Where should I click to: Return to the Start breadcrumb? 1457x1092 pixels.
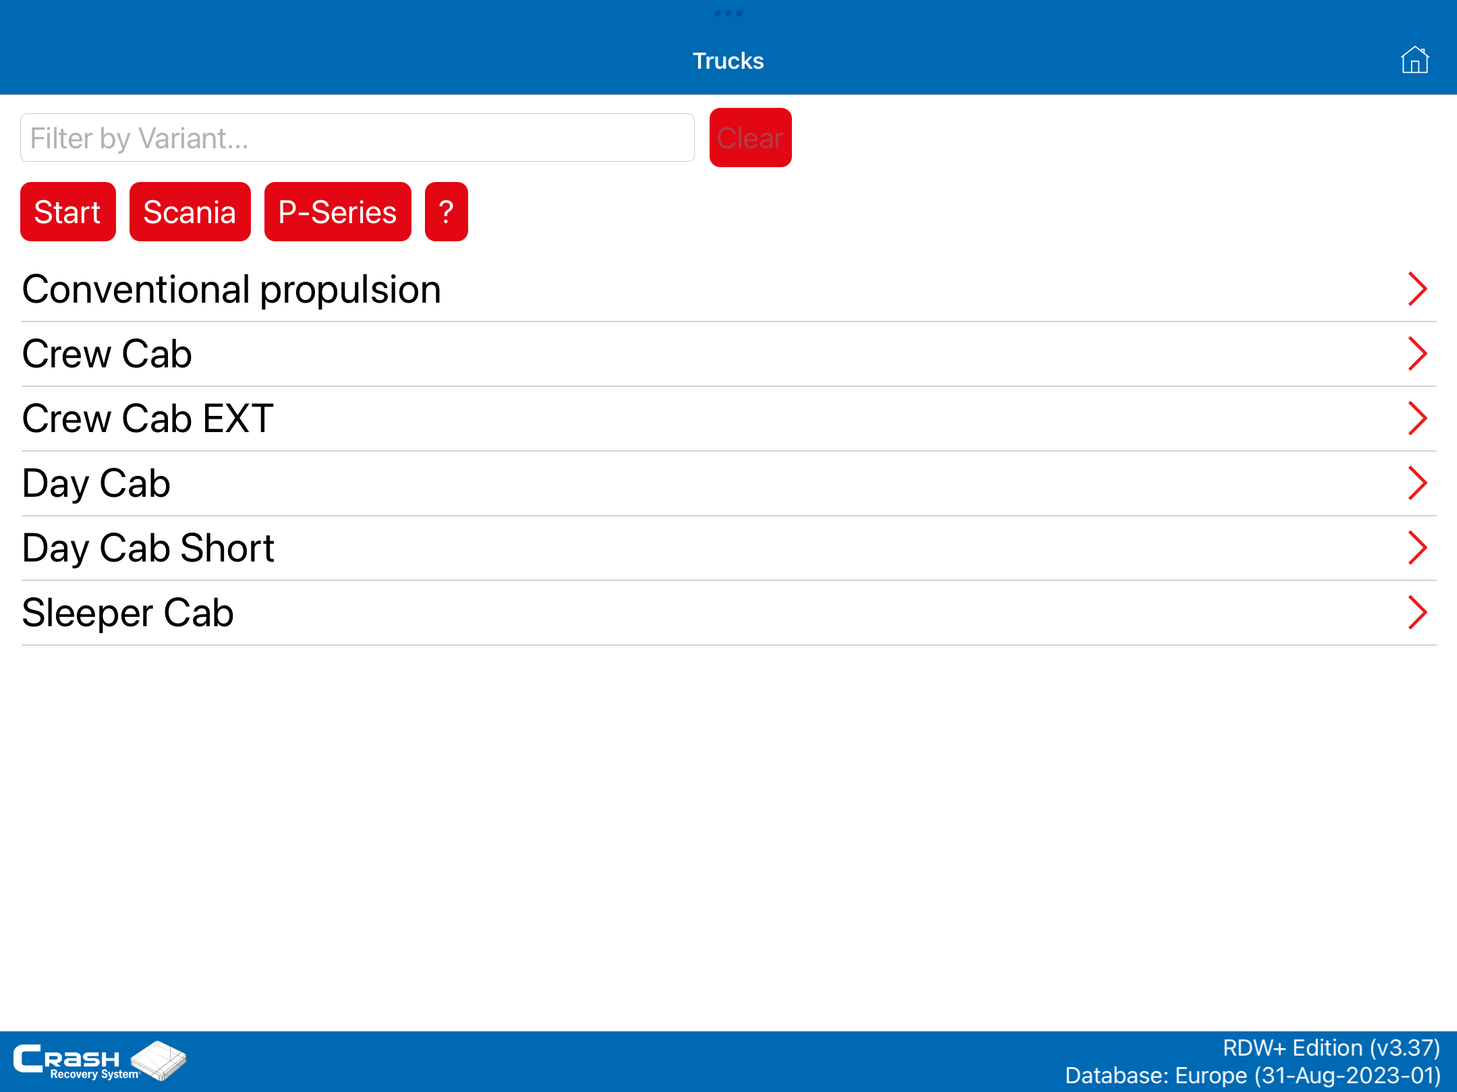pyautogui.click(x=67, y=212)
